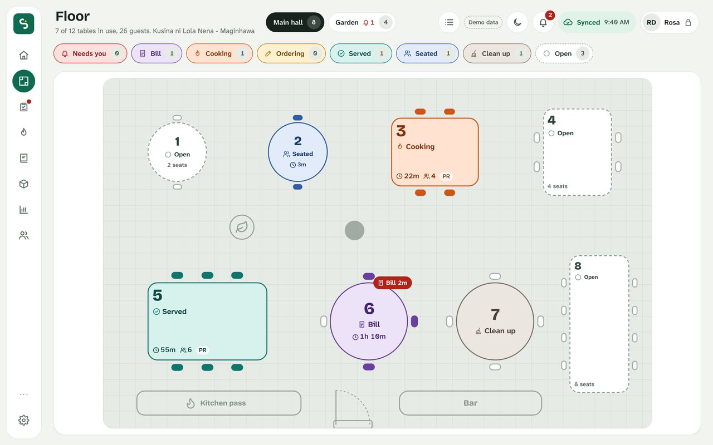The image size is (713, 445).
Task: Select table 1 Open round table
Action: click(177, 152)
